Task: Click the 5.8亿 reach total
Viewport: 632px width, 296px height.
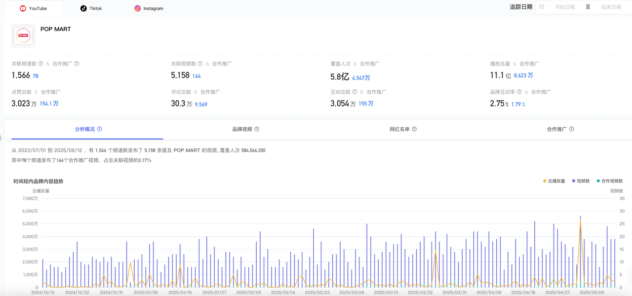Action: (x=340, y=77)
